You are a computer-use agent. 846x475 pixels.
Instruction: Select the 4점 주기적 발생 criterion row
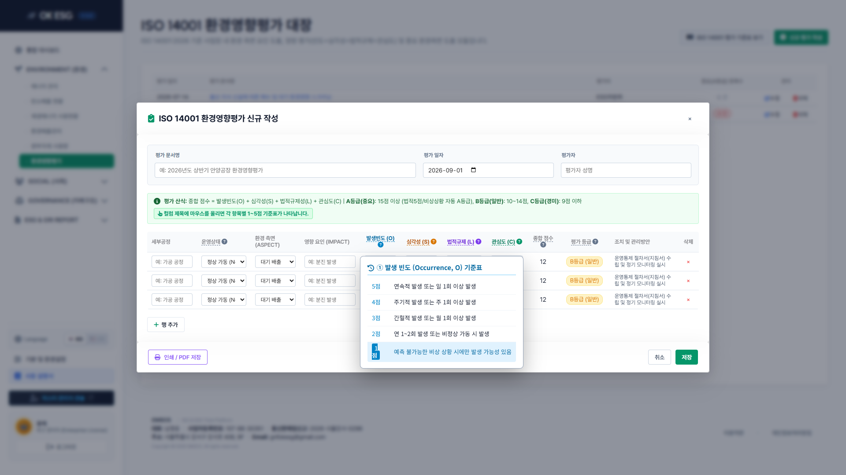pos(442,302)
